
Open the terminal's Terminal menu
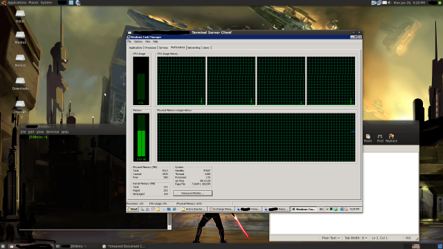[53, 132]
